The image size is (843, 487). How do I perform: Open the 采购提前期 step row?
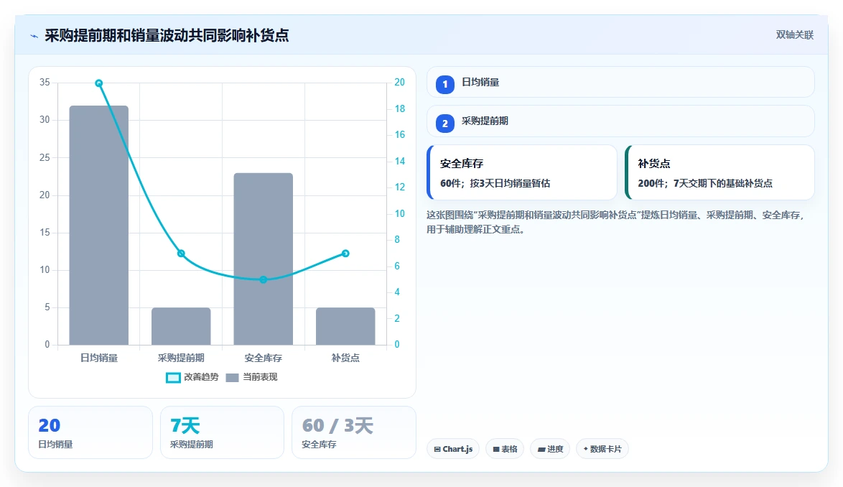(x=620, y=121)
